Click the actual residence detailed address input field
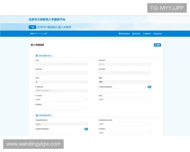The height and width of the screenshot is (152, 190). tap(61, 133)
